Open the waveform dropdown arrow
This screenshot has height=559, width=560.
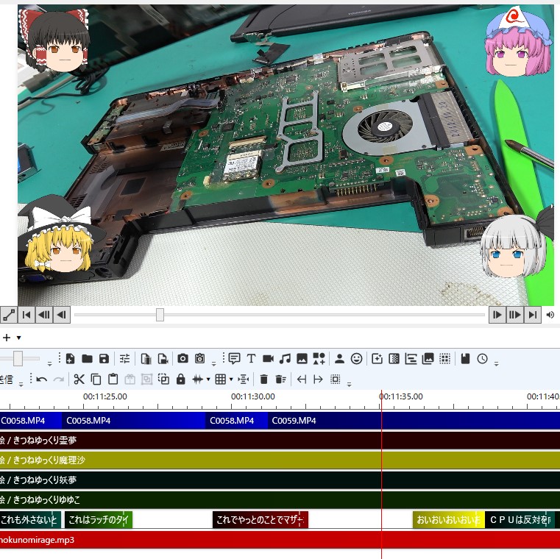(x=208, y=379)
